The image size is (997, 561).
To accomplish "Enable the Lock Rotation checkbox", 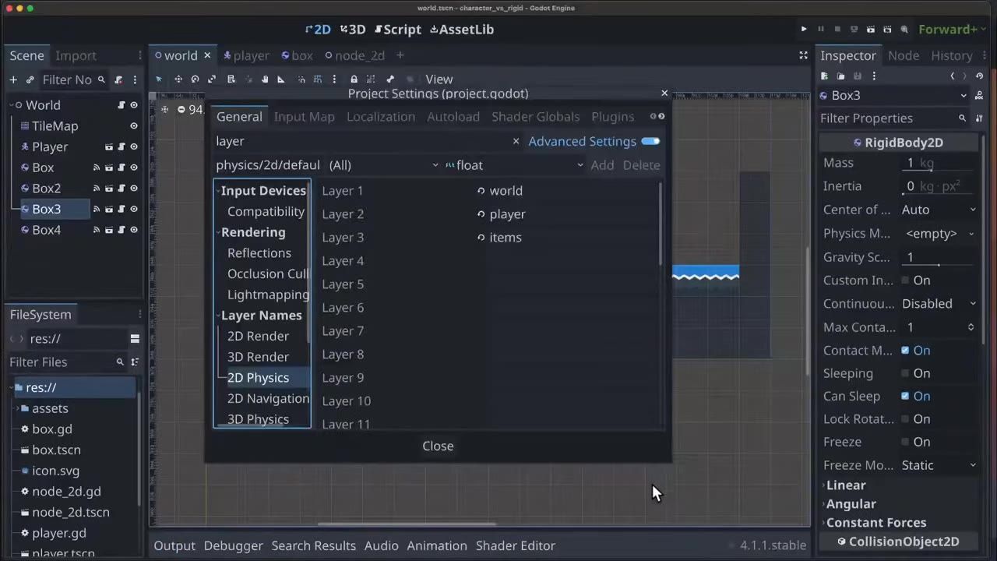I will pyautogui.click(x=905, y=419).
